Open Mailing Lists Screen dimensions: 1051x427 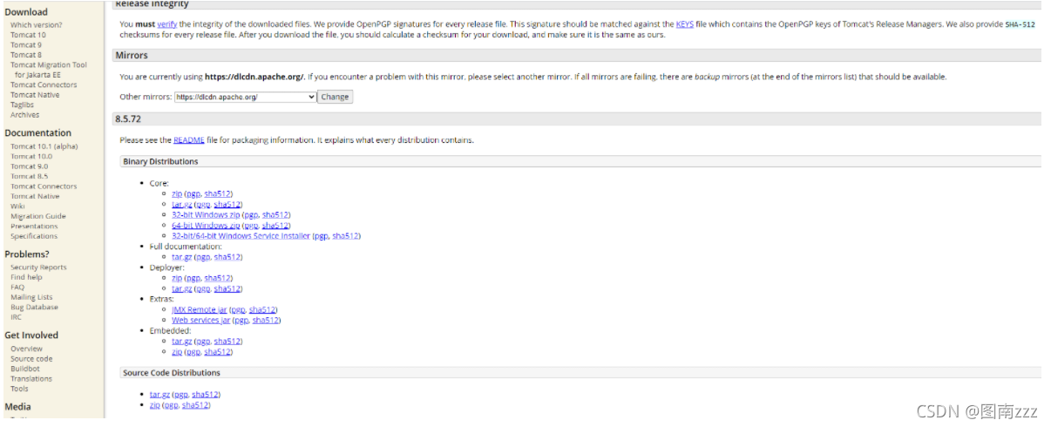pos(31,297)
